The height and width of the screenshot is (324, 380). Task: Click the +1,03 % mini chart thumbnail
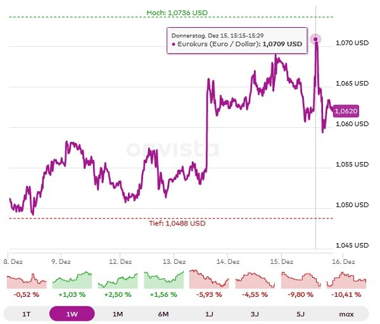point(72,280)
